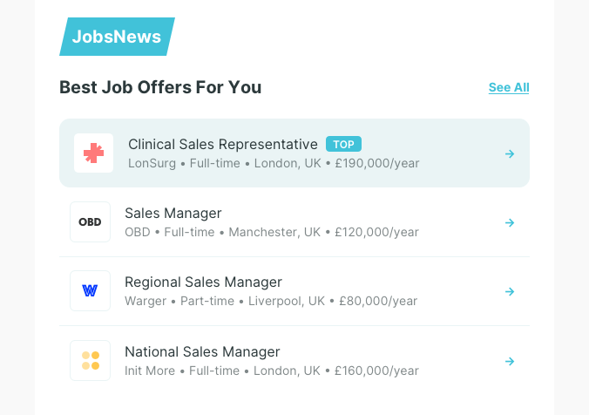Open Regional Sales Manager using arrow icon
589x415 pixels.
[x=510, y=291]
